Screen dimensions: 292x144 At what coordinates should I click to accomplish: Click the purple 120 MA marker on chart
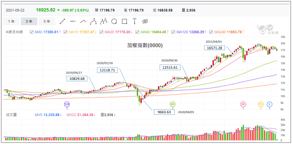(x=67, y=104)
